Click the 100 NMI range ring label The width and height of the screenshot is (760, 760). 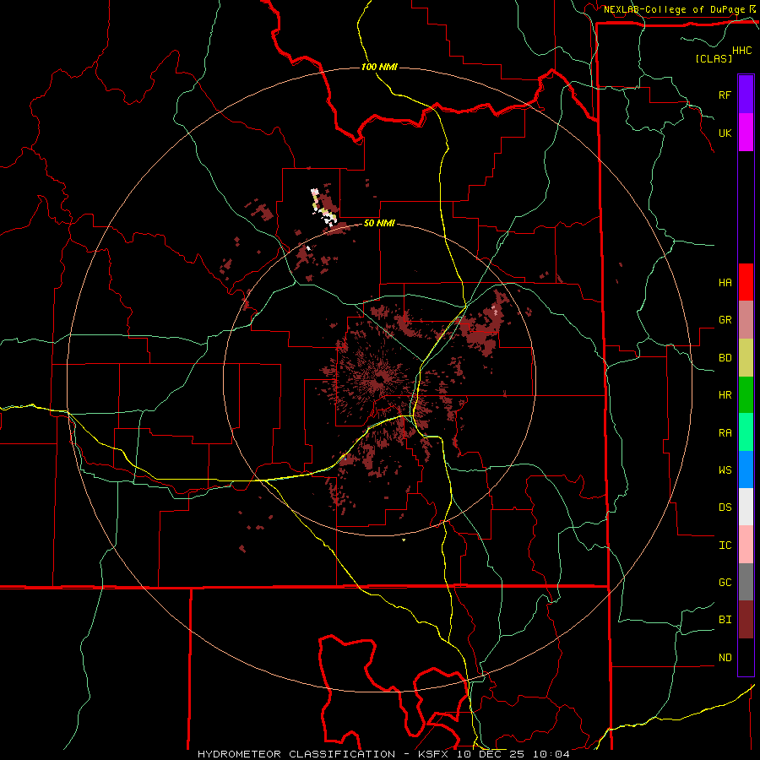point(379,67)
